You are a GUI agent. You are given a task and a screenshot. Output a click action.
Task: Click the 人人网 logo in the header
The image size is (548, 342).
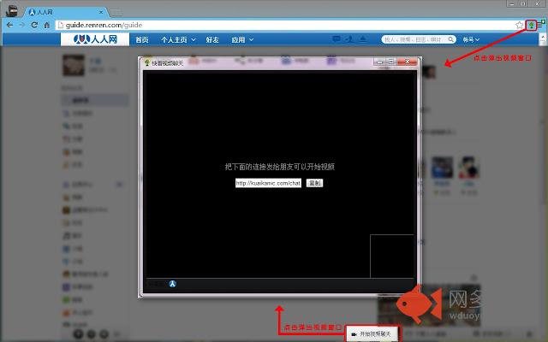95,39
